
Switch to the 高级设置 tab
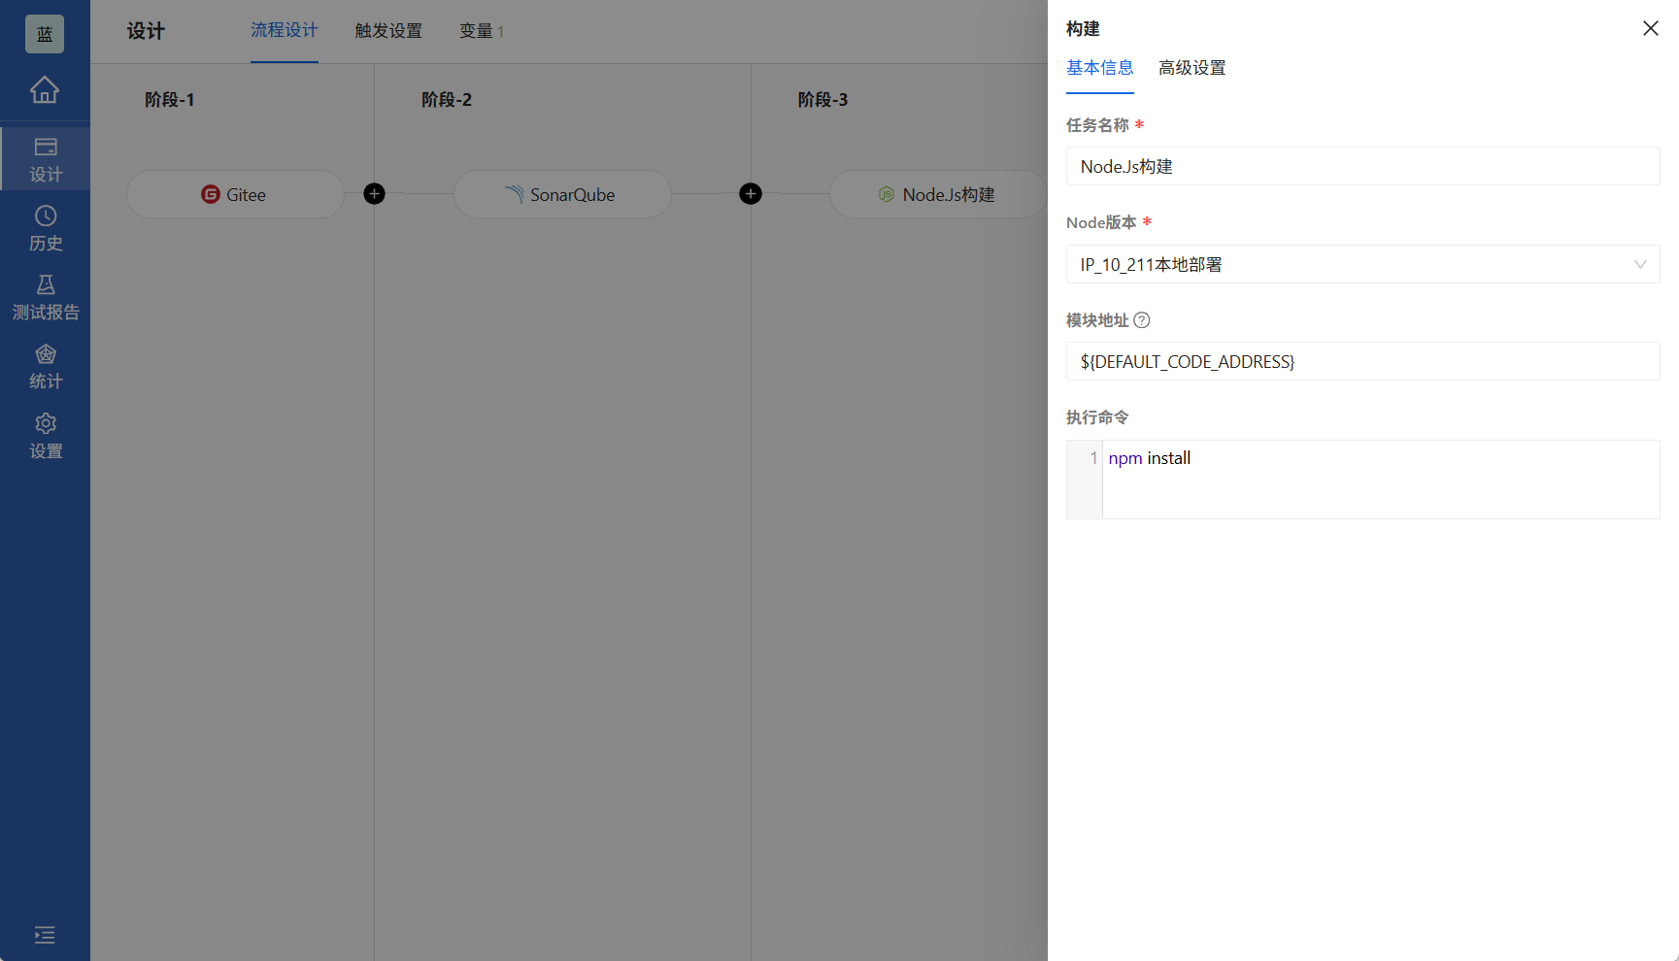1192,68
